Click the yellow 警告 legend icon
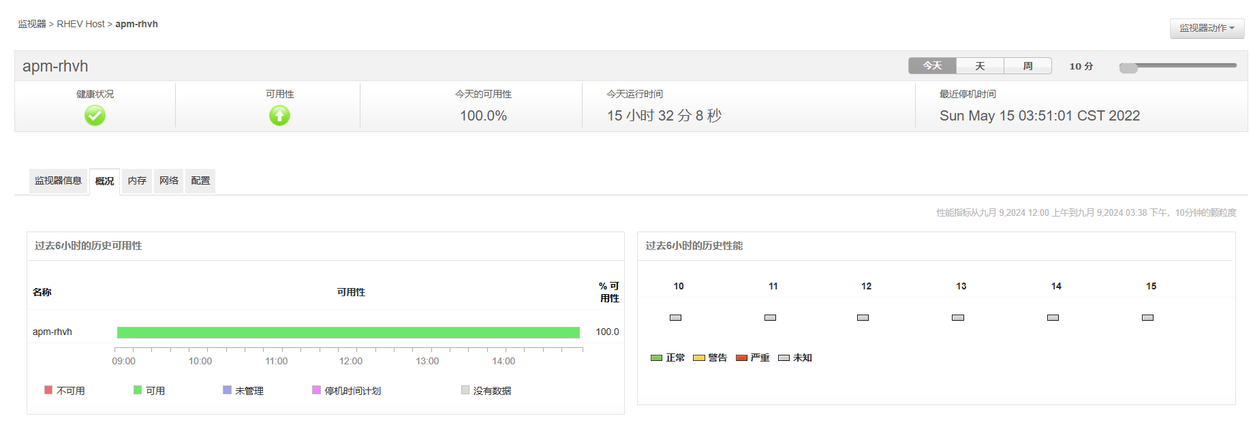 [x=698, y=357]
